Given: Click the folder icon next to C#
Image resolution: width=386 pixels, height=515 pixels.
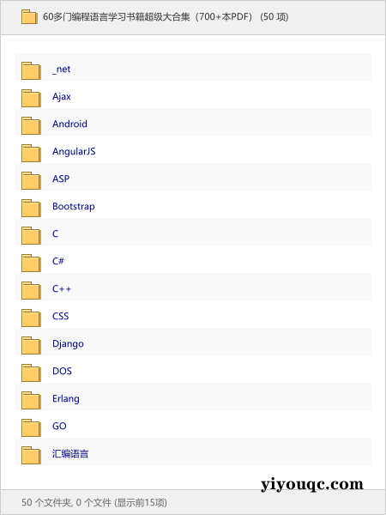Looking at the screenshot, I should (x=31, y=263).
